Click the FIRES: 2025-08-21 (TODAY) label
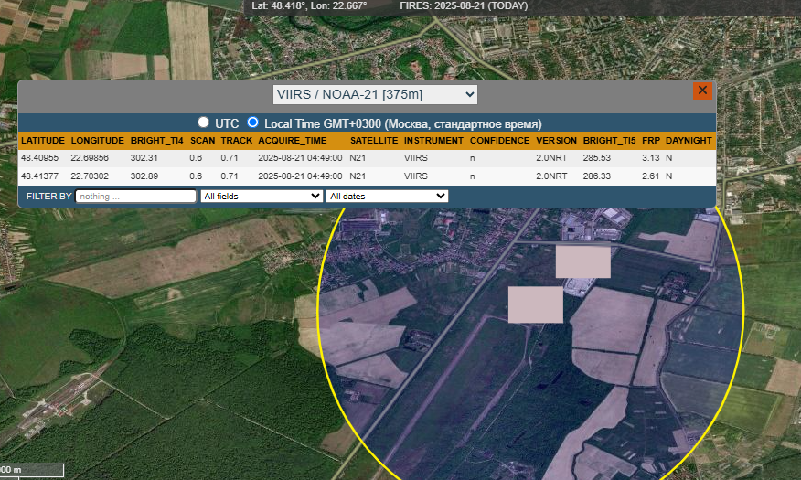The image size is (801, 480). click(x=464, y=6)
